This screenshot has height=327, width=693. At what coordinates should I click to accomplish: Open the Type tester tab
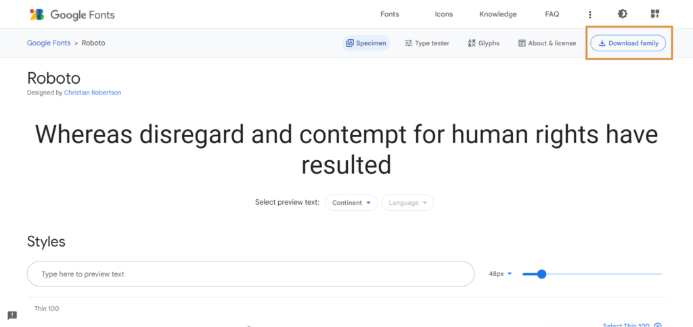click(x=427, y=43)
